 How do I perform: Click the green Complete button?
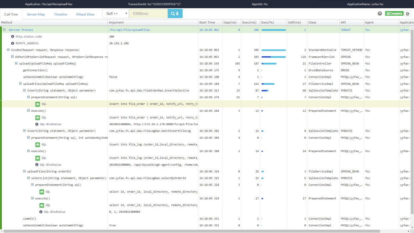(x=394, y=14)
